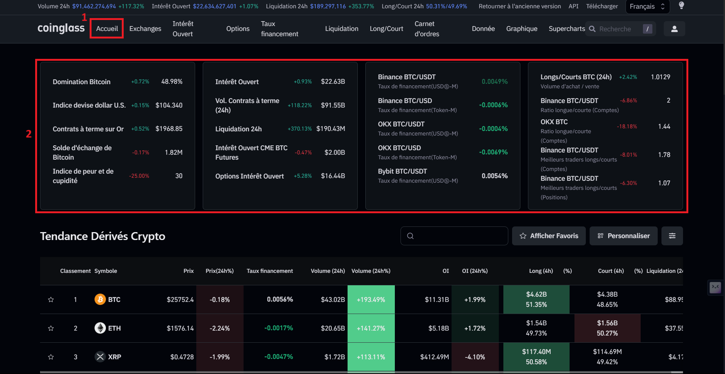This screenshot has width=725, height=374.
Task: Click Solde d'échange de Bitcoin row
Action: pos(118,152)
